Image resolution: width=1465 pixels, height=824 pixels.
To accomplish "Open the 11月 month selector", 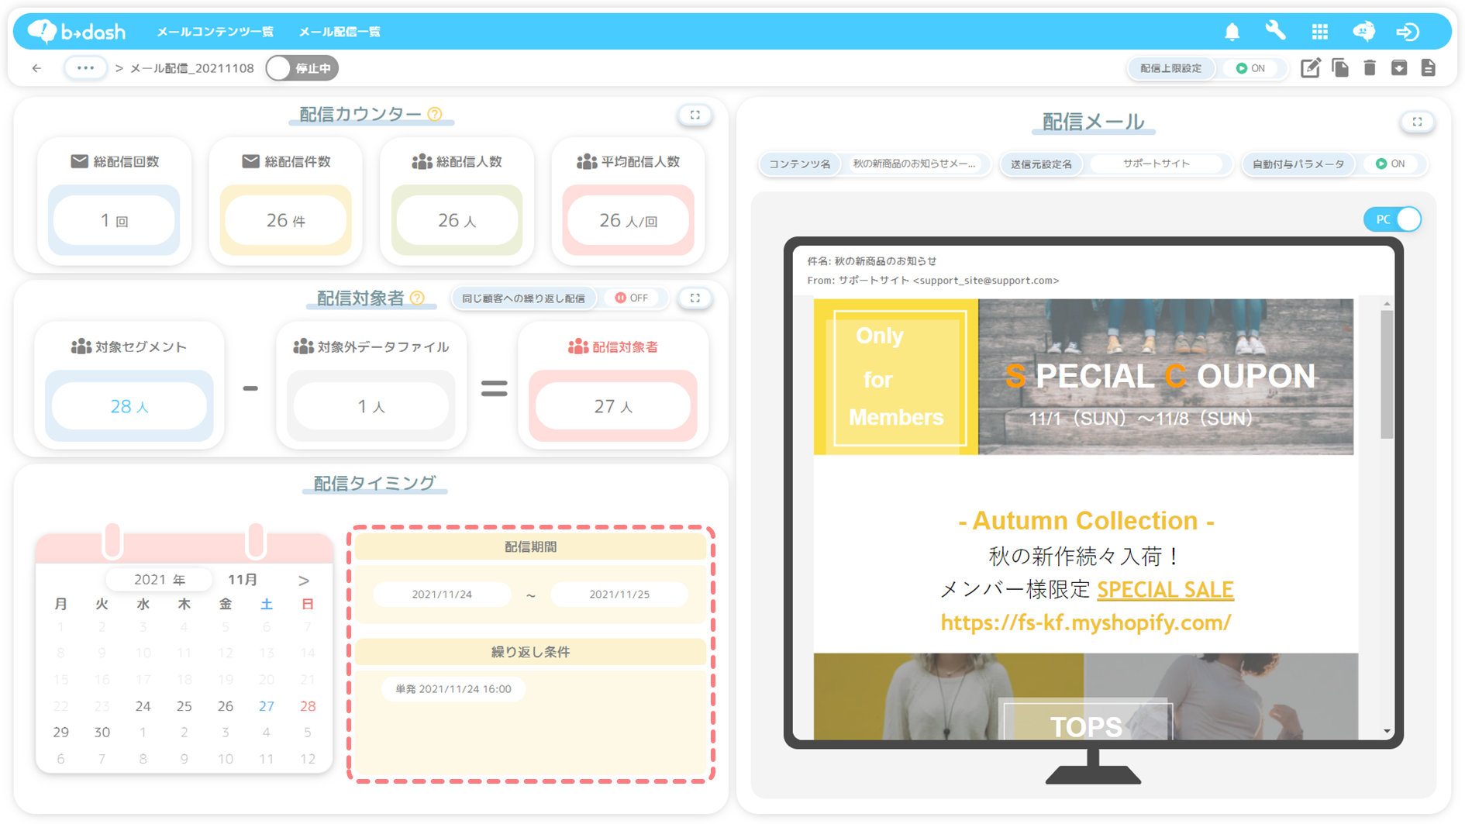I will coord(243,580).
